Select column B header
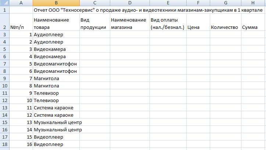 [56, 3]
